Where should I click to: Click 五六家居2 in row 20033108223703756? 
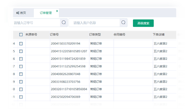pos(160,82)
